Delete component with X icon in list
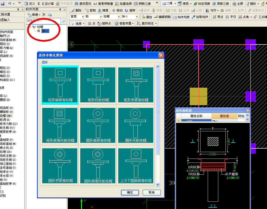The height and width of the screenshot is (209, 267). pyautogui.click(x=44, y=15)
